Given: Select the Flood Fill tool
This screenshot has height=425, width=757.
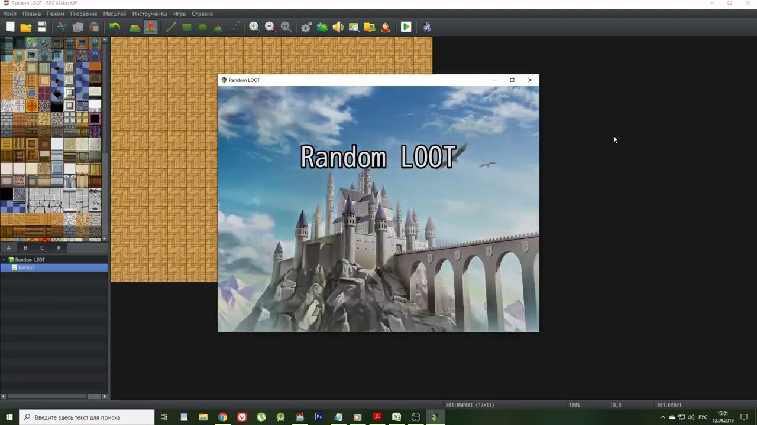Looking at the screenshot, I should pos(218,27).
